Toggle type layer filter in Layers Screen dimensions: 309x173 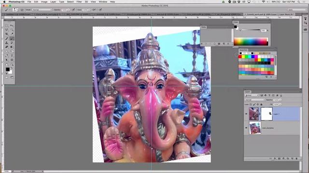point(269,95)
